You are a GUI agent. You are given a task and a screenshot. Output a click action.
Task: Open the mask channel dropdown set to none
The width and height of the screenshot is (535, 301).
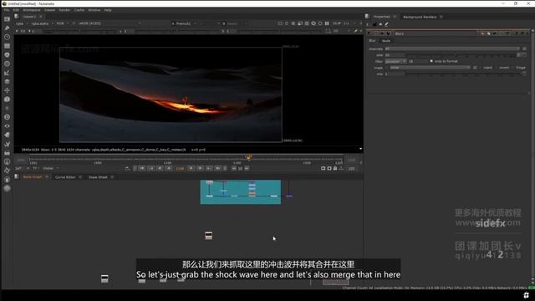pos(430,68)
